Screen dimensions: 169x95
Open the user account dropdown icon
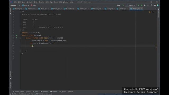[x=118, y=5]
